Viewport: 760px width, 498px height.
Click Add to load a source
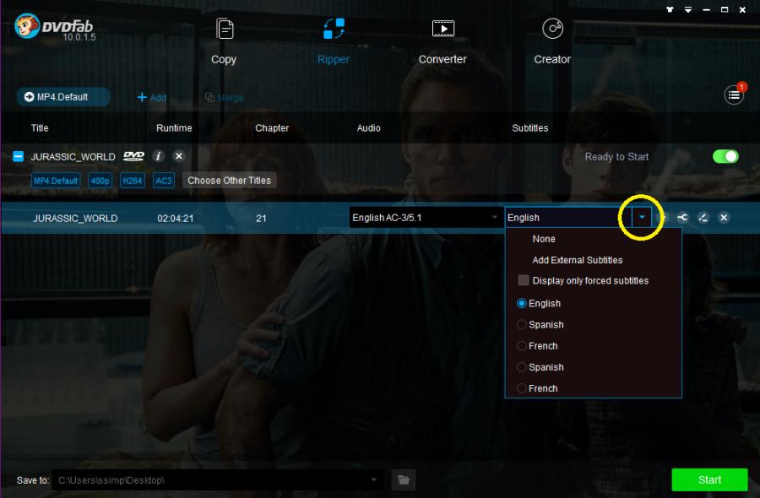coord(152,97)
